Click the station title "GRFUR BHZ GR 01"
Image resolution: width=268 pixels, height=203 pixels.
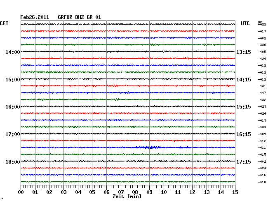point(80,17)
